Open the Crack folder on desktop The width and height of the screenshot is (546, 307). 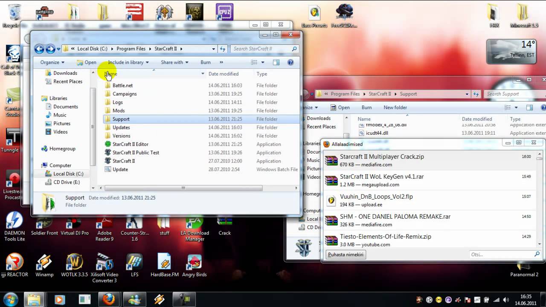click(x=225, y=226)
